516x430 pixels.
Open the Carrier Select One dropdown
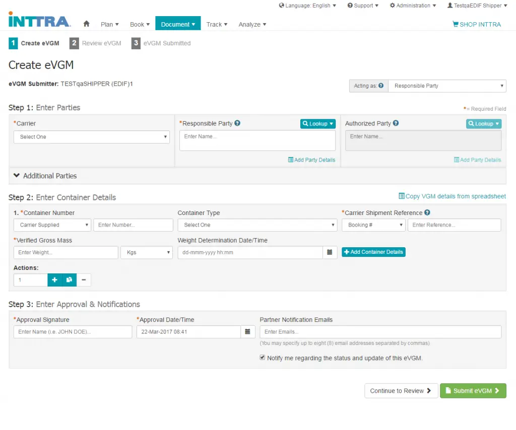(x=92, y=137)
